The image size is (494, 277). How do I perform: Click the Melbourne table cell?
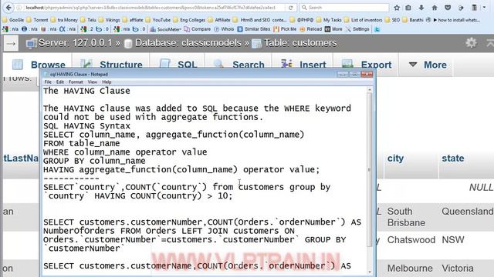click(410, 269)
